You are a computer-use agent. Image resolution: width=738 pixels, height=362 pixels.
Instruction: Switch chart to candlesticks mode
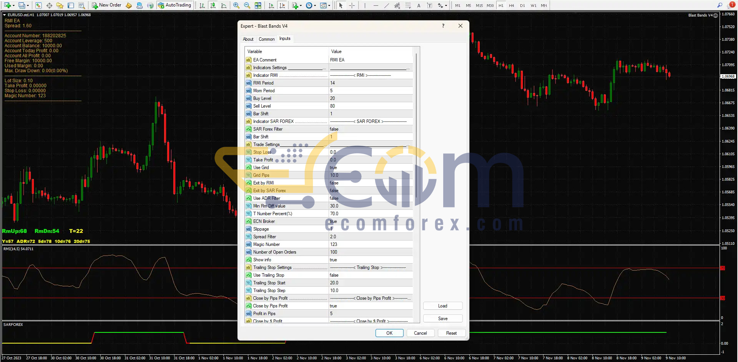[213, 5]
